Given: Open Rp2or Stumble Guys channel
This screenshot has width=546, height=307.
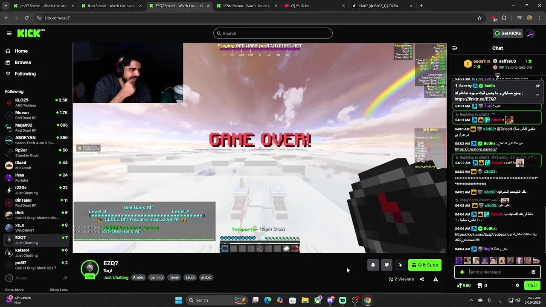Looking at the screenshot, I should click(x=36, y=153).
